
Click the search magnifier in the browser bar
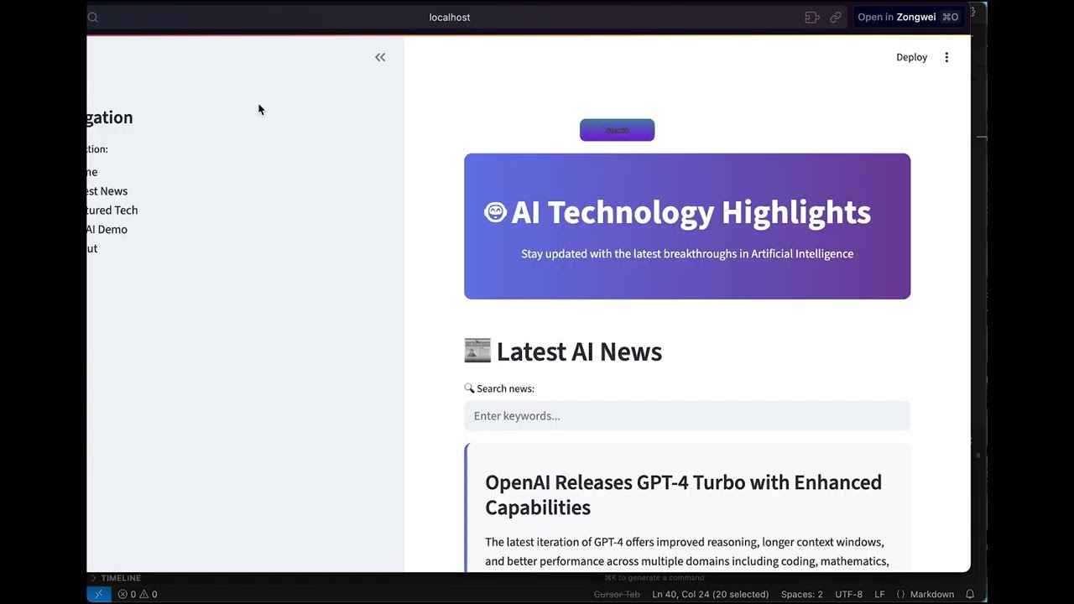93,17
